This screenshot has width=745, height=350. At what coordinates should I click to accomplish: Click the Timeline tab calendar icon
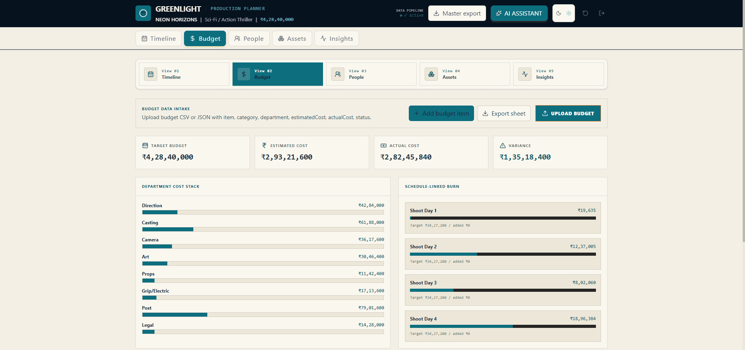pyautogui.click(x=144, y=38)
